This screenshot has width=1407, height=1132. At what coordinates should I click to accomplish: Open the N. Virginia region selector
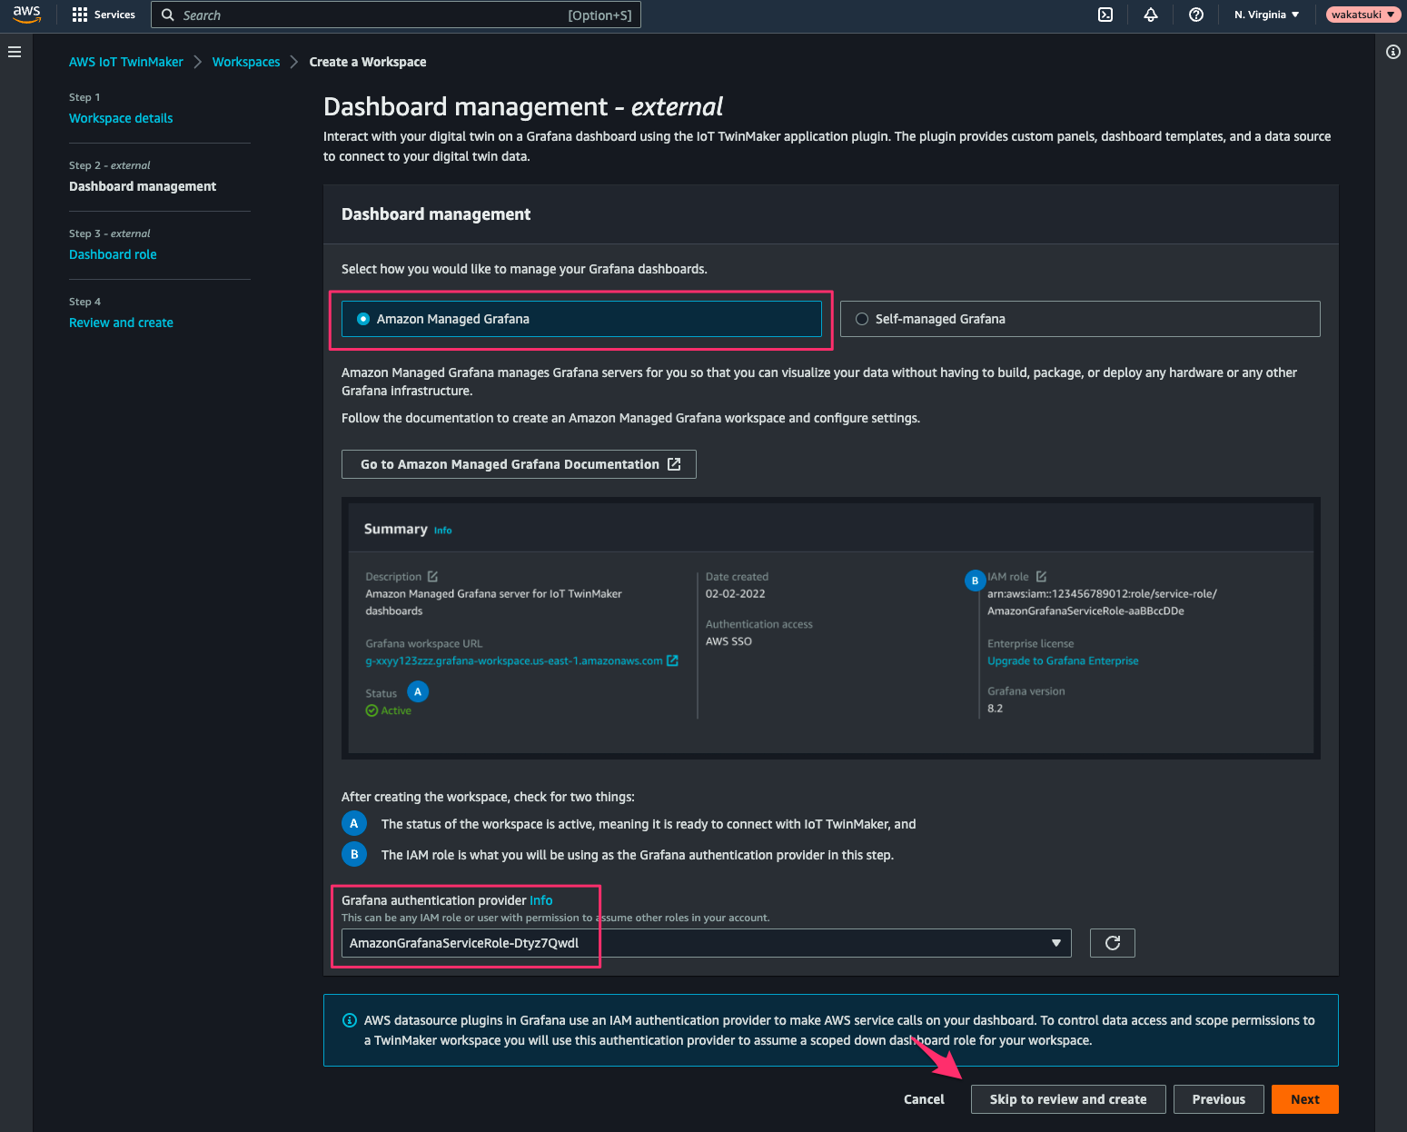click(1266, 15)
